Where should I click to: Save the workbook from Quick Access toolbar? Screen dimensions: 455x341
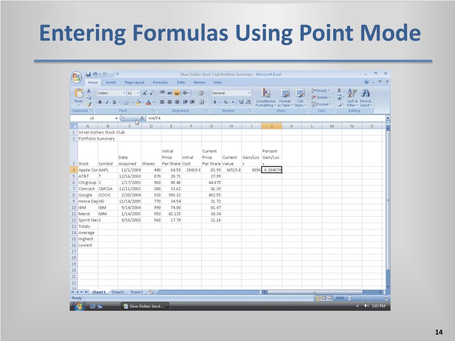coord(88,74)
